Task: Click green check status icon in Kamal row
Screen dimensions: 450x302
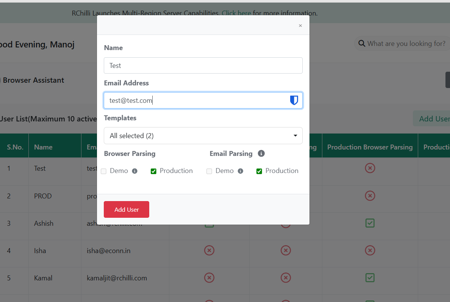Action: [x=370, y=278]
